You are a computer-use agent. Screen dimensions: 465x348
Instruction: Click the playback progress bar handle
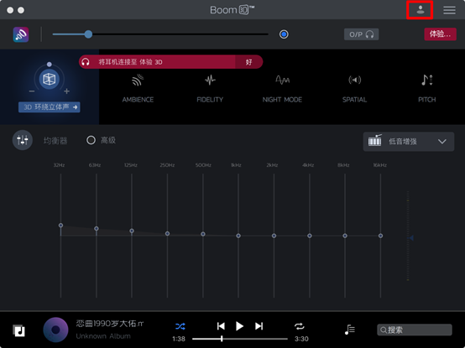pyautogui.click(x=222, y=339)
